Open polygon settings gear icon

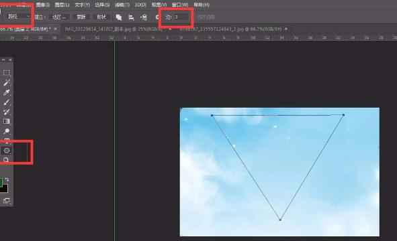[x=157, y=17]
